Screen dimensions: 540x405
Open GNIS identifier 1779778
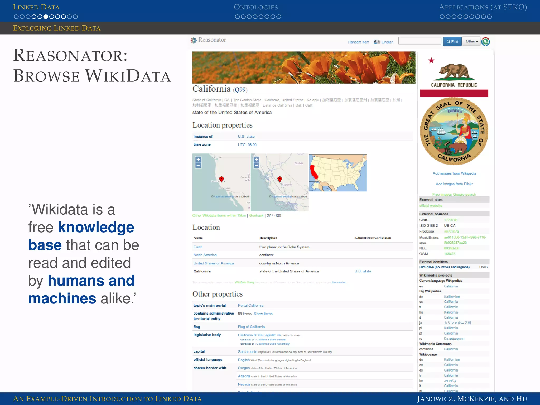click(x=451, y=220)
